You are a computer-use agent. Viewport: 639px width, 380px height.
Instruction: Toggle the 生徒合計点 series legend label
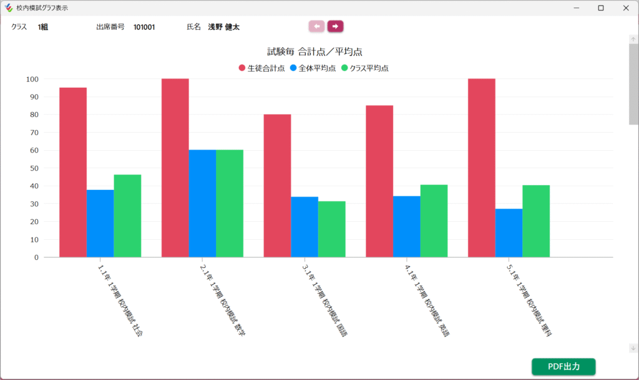pos(266,68)
